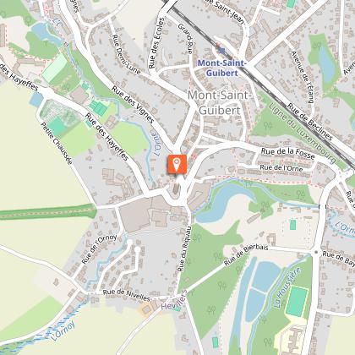Click the Rue de la Fosse label
The image size is (355, 355).
click(287, 153)
